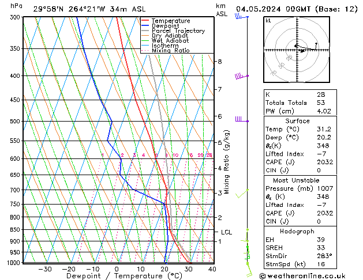Screen dimensions: 363x280
Task: Click the K index value 28
Action: click(x=321, y=94)
